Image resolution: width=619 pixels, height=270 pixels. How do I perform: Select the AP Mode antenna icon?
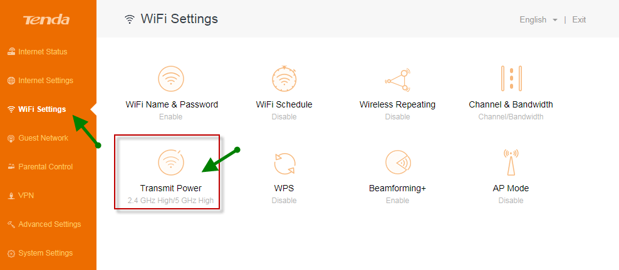coord(511,162)
